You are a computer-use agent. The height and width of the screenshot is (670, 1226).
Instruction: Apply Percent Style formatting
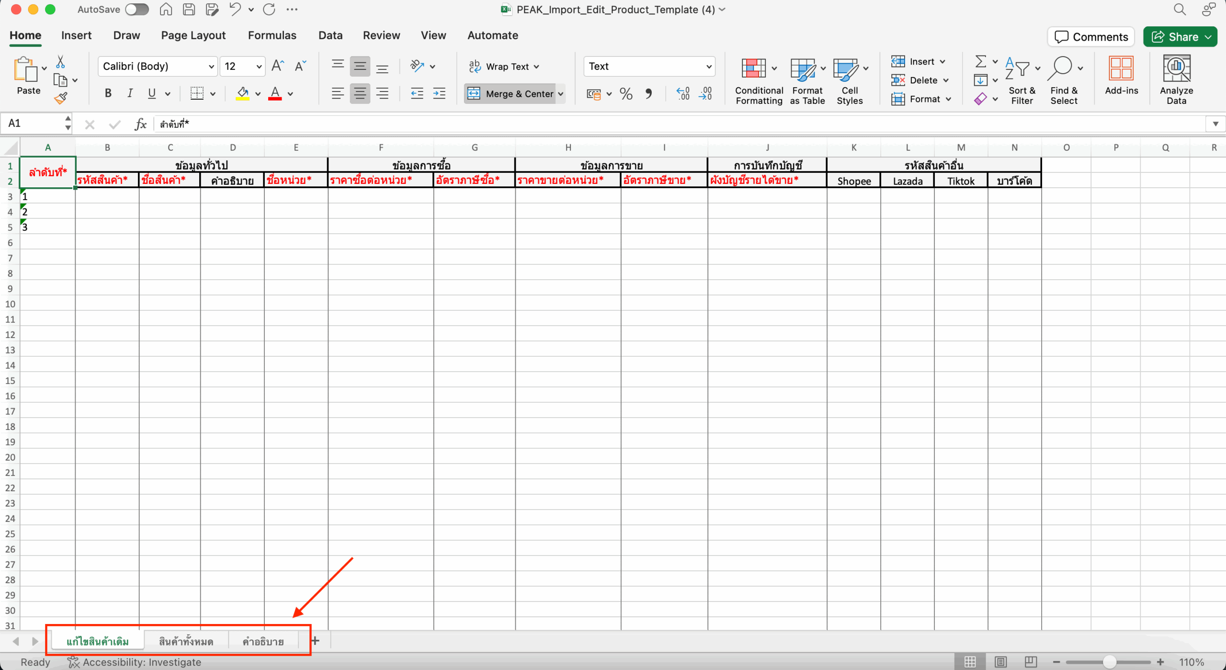pyautogui.click(x=625, y=93)
